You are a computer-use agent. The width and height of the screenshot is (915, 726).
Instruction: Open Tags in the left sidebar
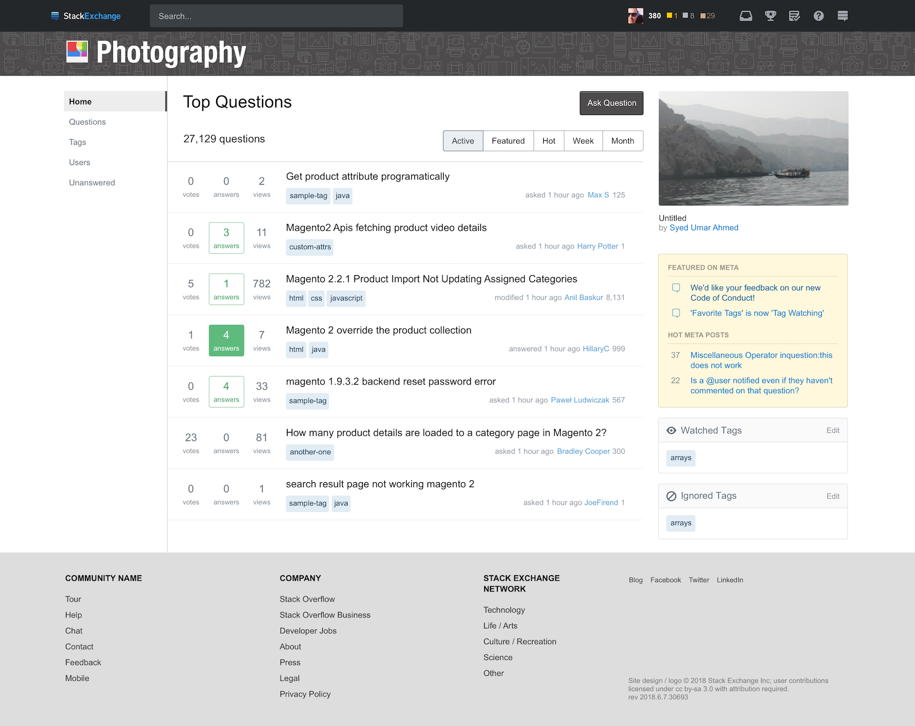click(x=78, y=142)
